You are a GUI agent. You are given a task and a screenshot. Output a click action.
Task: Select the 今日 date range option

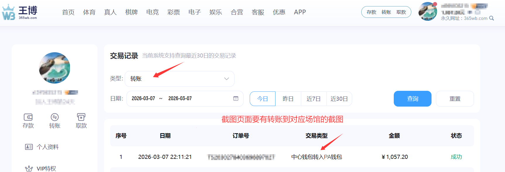(262, 99)
